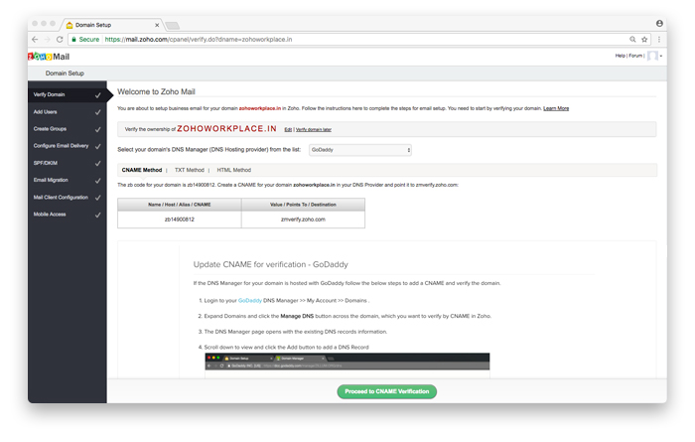Select the Domain Setup browser tab
The height and width of the screenshot is (442, 695).
click(x=111, y=25)
